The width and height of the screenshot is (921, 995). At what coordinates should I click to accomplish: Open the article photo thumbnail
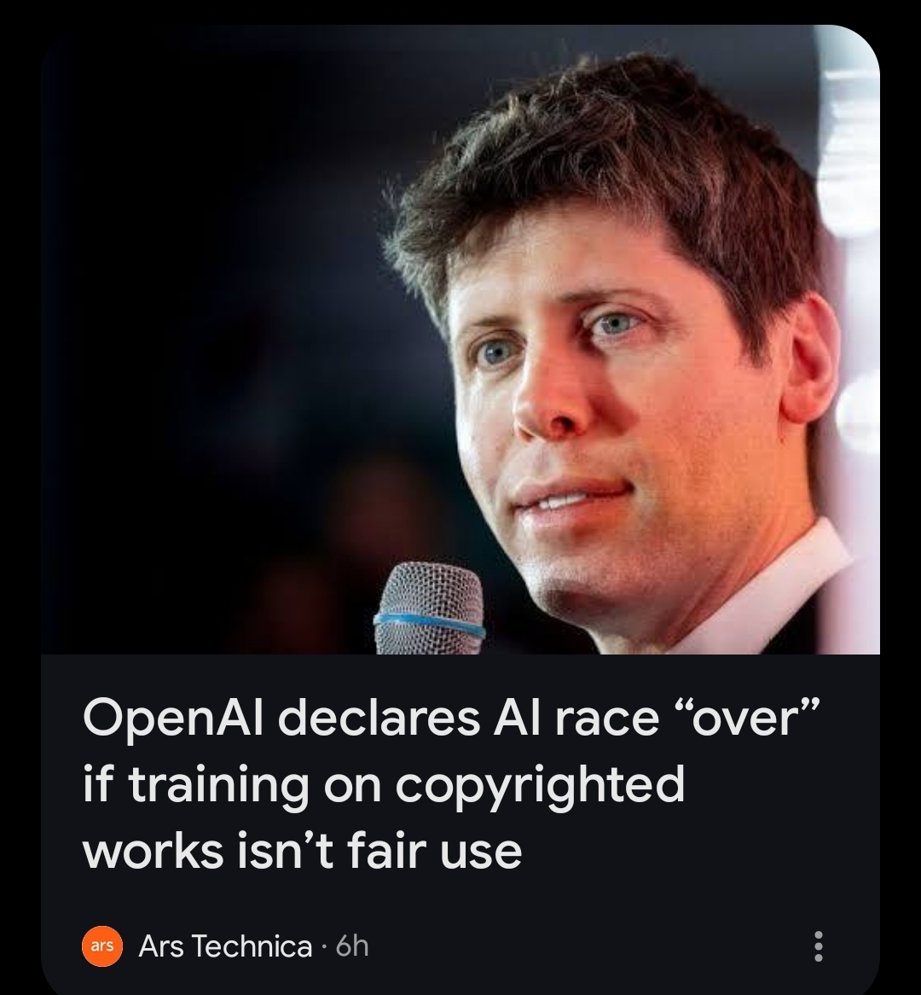[x=460, y=340]
